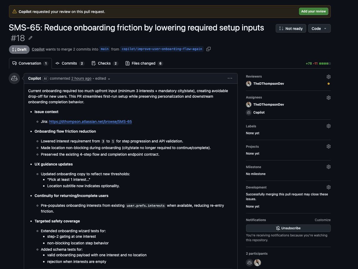Viewport: 358px width, 269px height.
Task: Click the Draft status badge
Action: point(19,49)
